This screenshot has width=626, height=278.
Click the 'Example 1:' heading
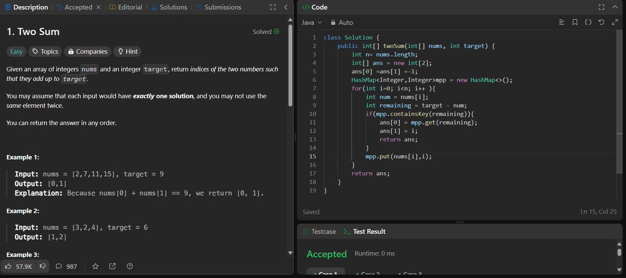tap(23, 158)
